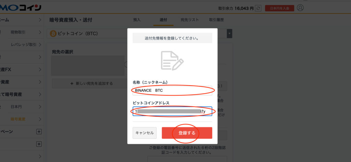Click the 送付先情報を登録してください banner text

[172, 38]
